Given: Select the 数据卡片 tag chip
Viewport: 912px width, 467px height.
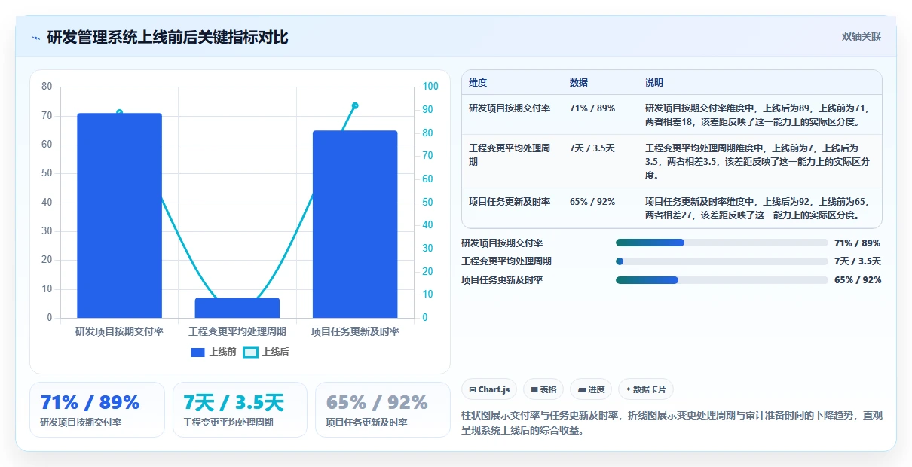Looking at the screenshot, I should pyautogui.click(x=646, y=389).
